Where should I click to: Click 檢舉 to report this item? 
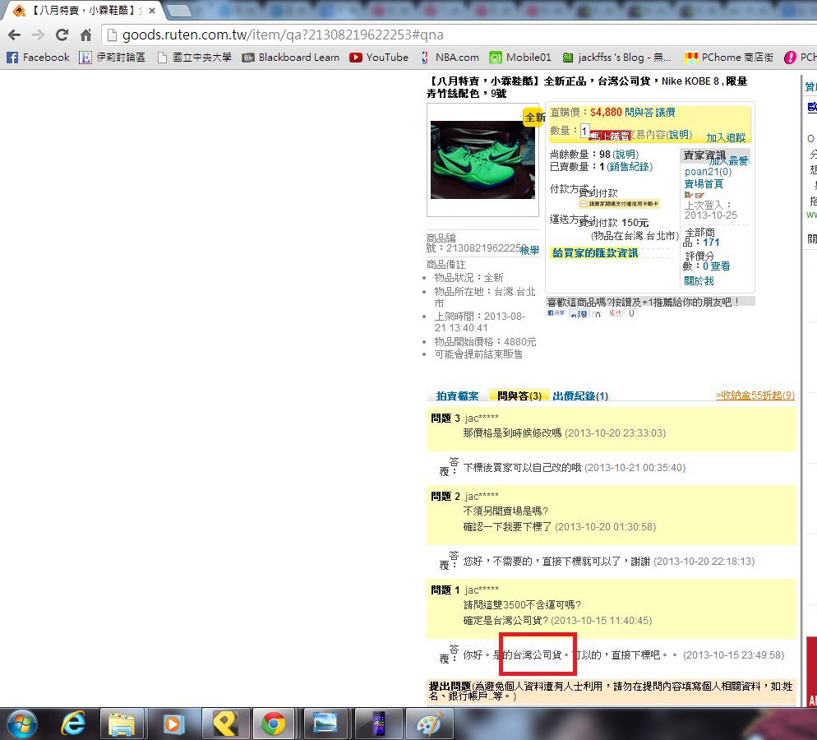[529, 250]
